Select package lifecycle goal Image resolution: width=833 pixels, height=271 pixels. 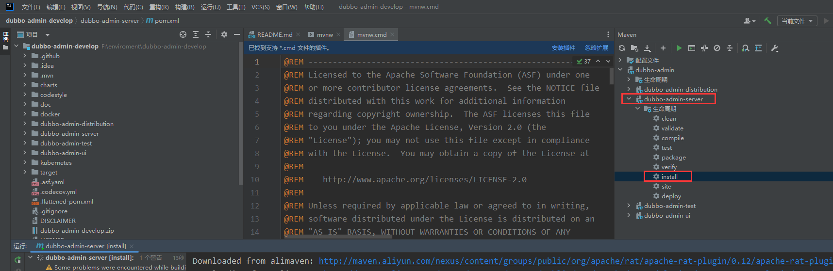pos(673,157)
